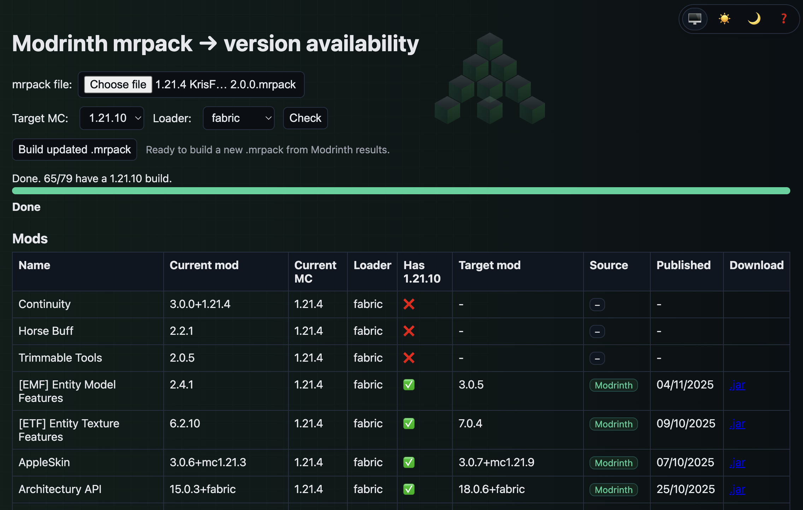
Task: Select dark theme moon icon
Action: click(754, 19)
